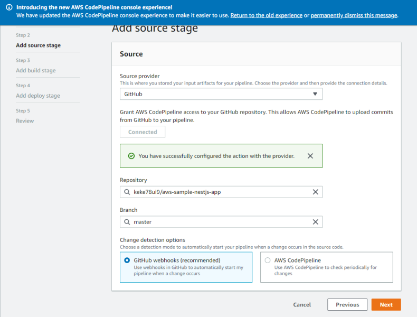Dismiss the success message with the X icon

pos(310,156)
